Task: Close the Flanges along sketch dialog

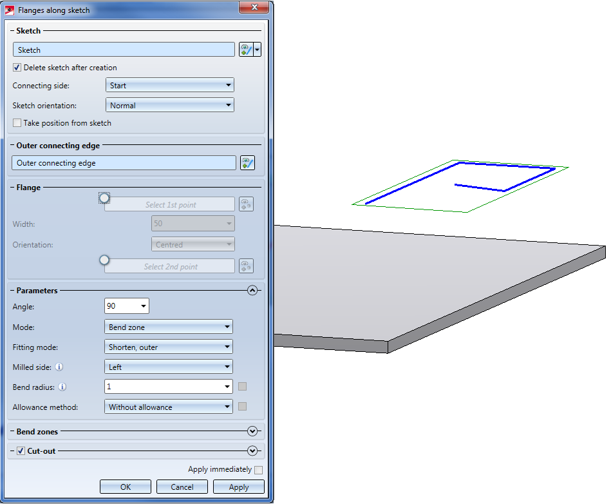Action: tap(254, 7)
